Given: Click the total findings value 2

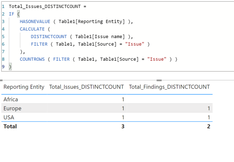Looking at the screenshot, I should click(209, 126).
